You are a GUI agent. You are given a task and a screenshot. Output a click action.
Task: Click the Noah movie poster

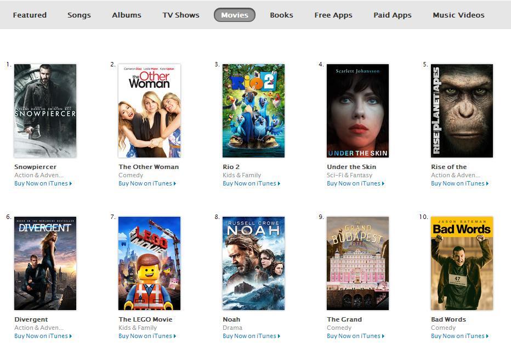point(253,263)
